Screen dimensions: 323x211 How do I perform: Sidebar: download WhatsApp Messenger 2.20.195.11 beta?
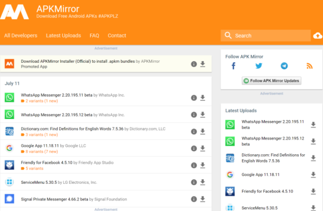[313, 125]
